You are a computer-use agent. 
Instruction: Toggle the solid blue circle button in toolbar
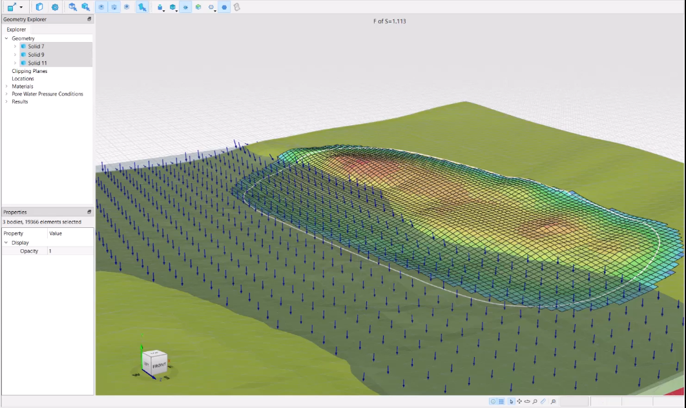(x=224, y=7)
